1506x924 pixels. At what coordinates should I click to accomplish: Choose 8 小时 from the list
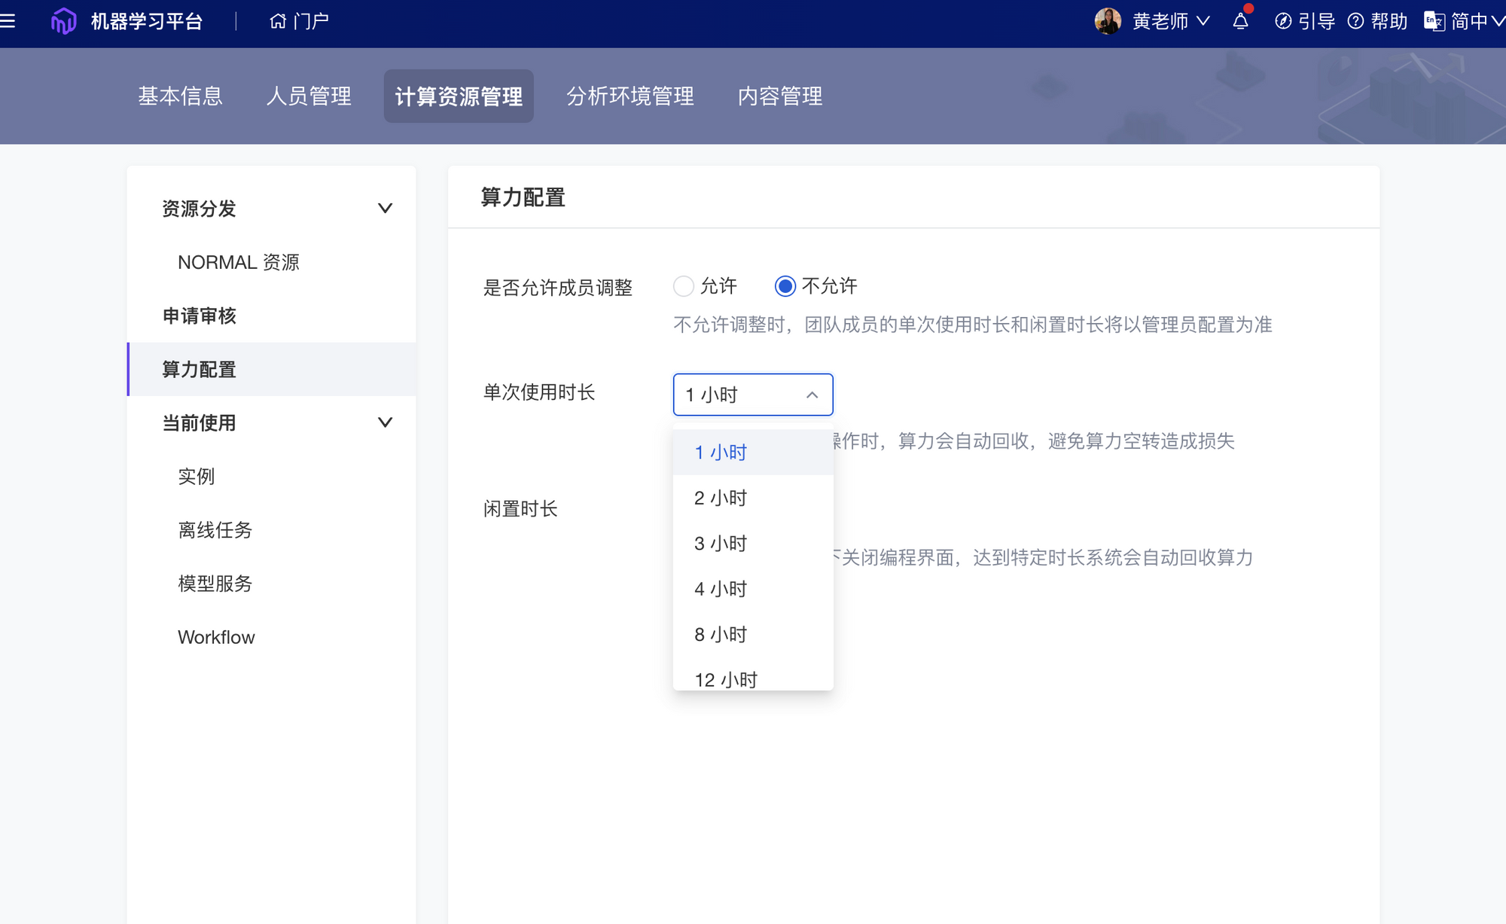(721, 634)
